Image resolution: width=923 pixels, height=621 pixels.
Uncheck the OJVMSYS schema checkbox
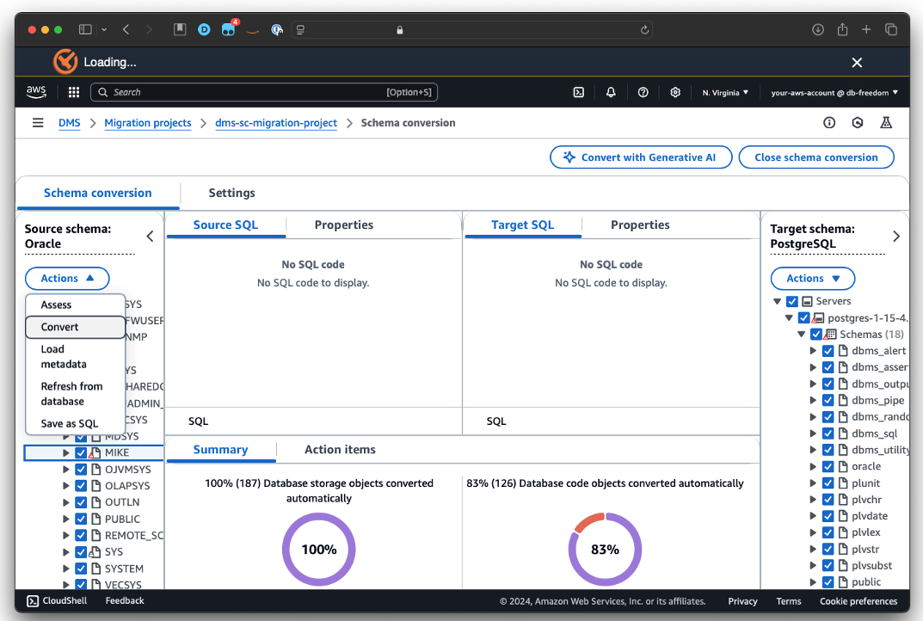[x=81, y=469]
